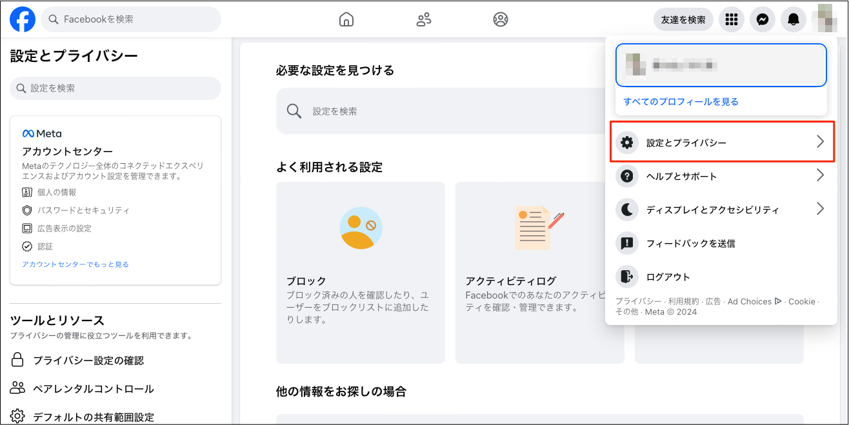The height and width of the screenshot is (425, 849).
Task: Click the block illustration icon
Action: point(361,228)
